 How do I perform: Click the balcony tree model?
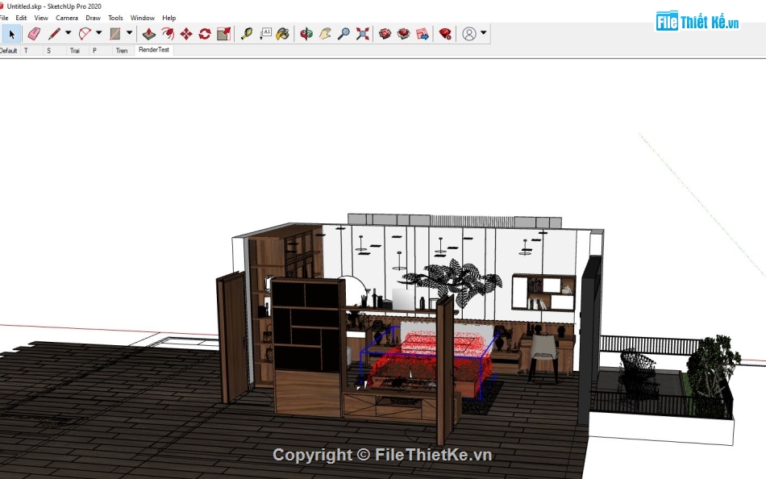click(x=711, y=374)
